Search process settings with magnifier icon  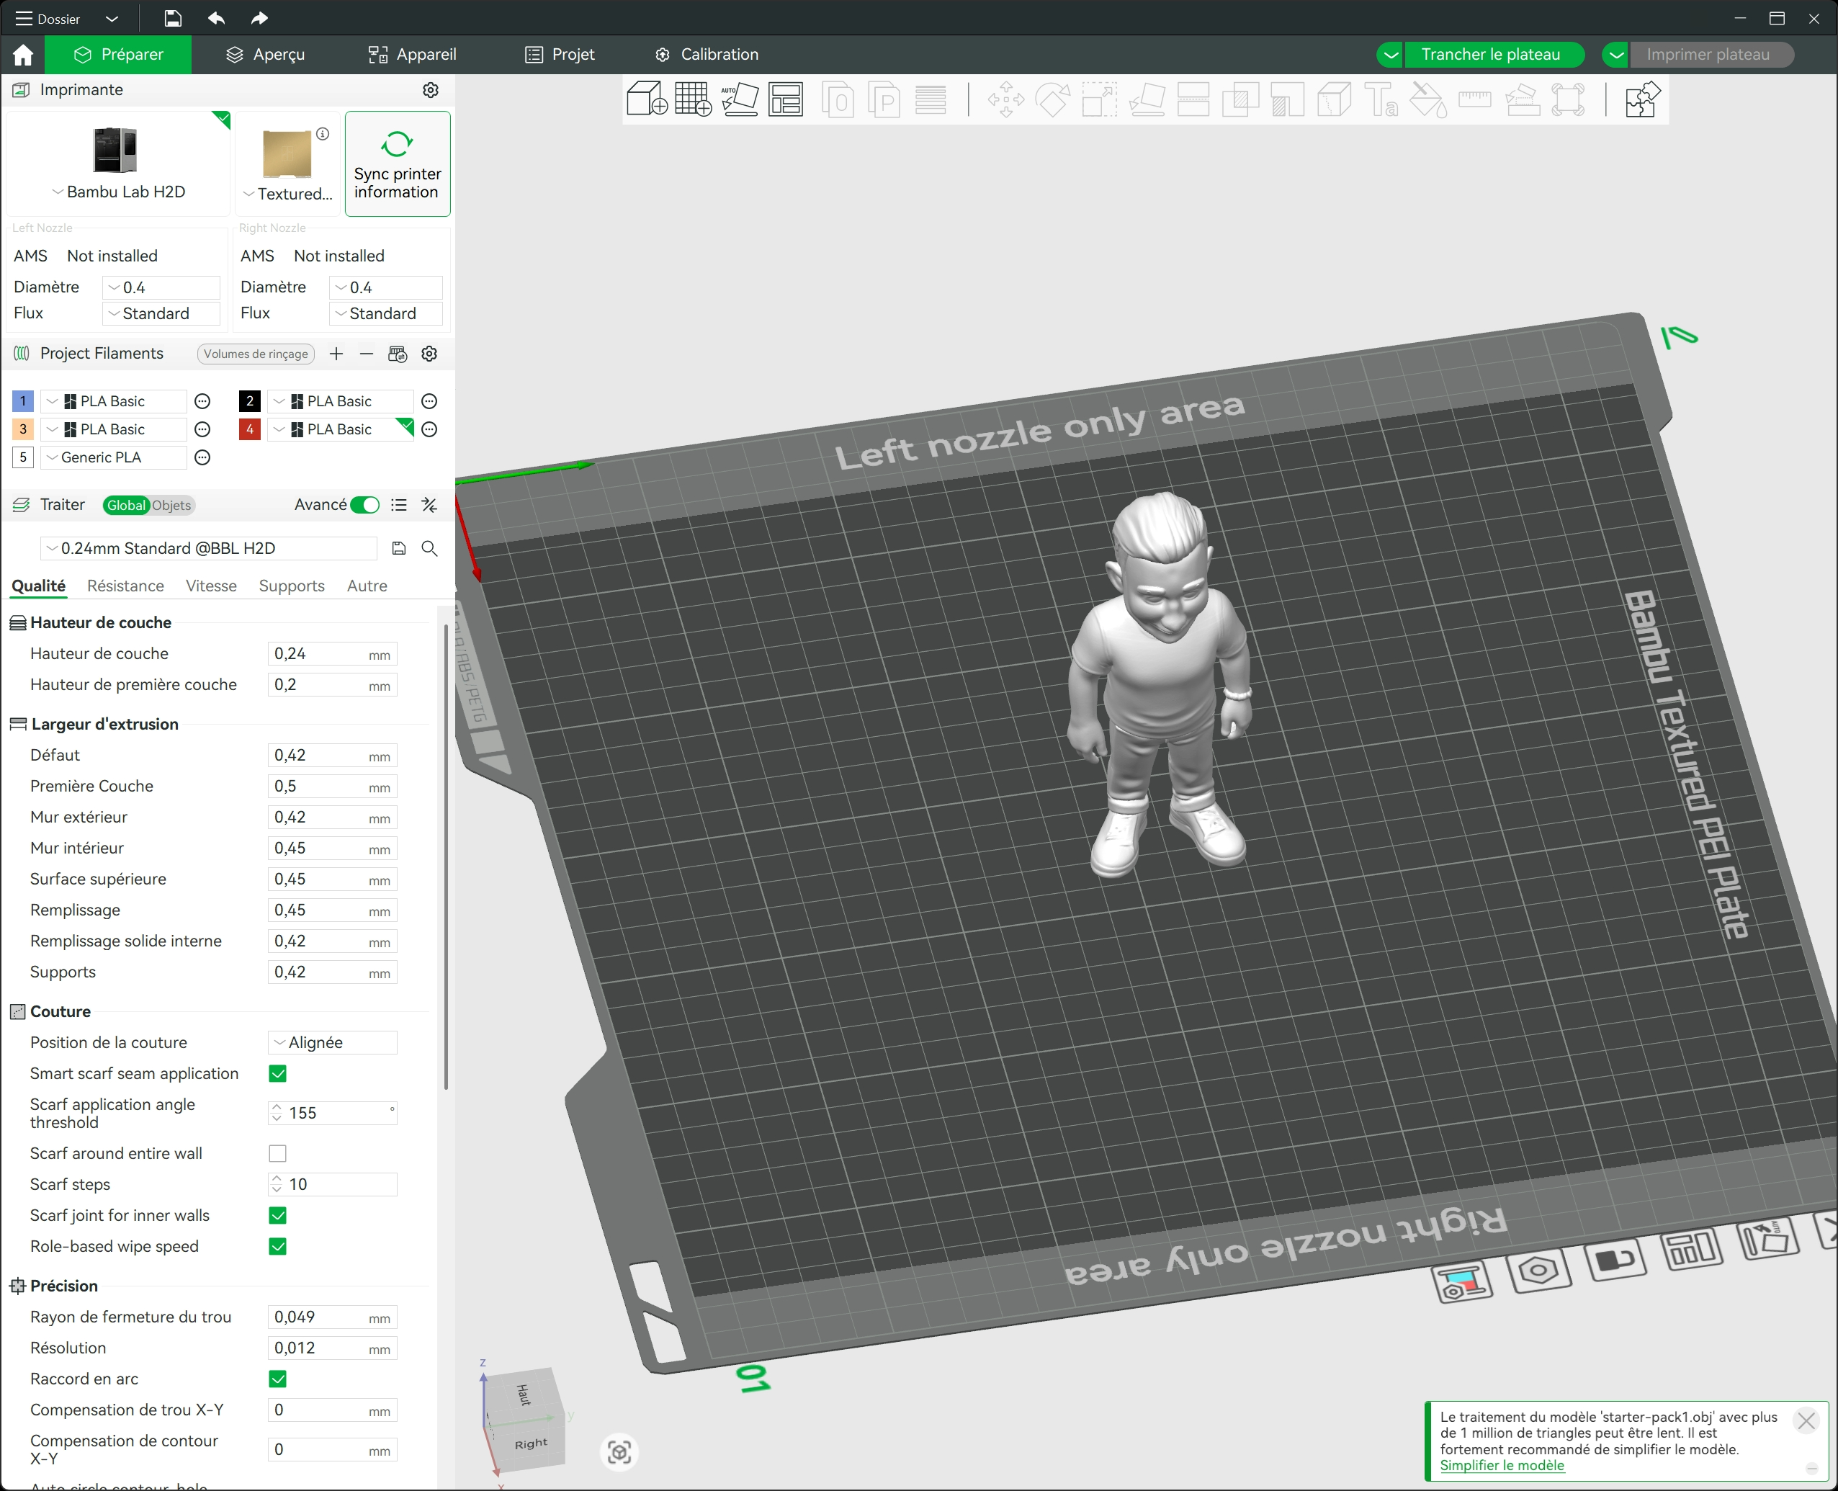click(429, 548)
